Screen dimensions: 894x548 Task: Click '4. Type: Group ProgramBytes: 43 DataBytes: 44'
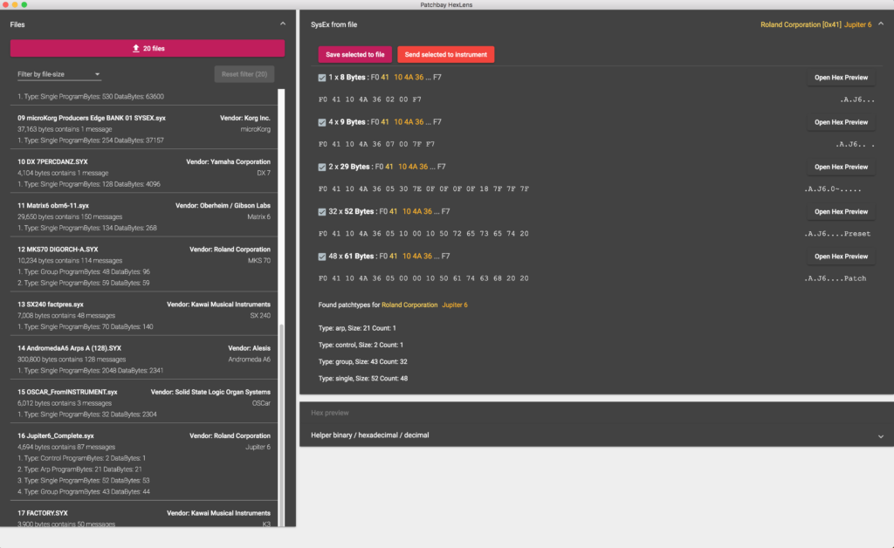[84, 491]
